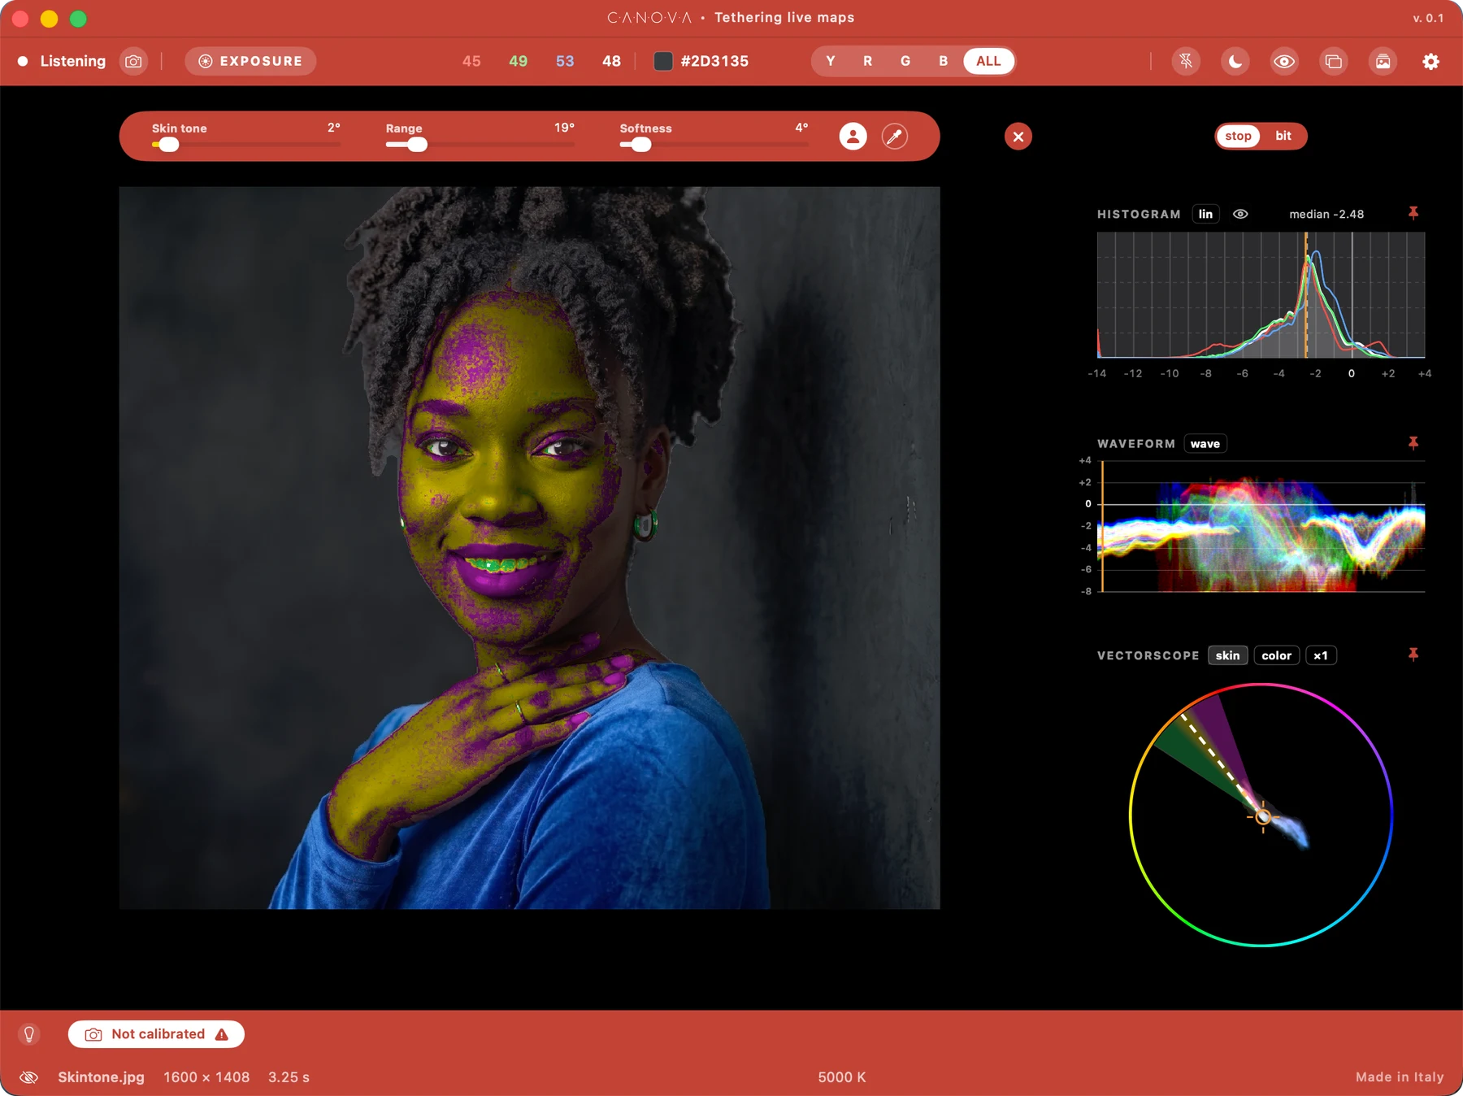Pin the Histogram panel
Image resolution: width=1463 pixels, height=1096 pixels.
[1413, 213]
